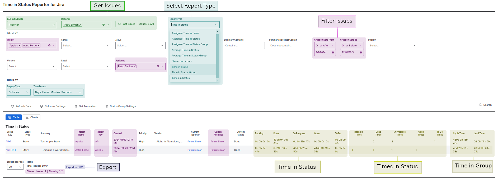Open the Version select dropdown

(x=32, y=66)
